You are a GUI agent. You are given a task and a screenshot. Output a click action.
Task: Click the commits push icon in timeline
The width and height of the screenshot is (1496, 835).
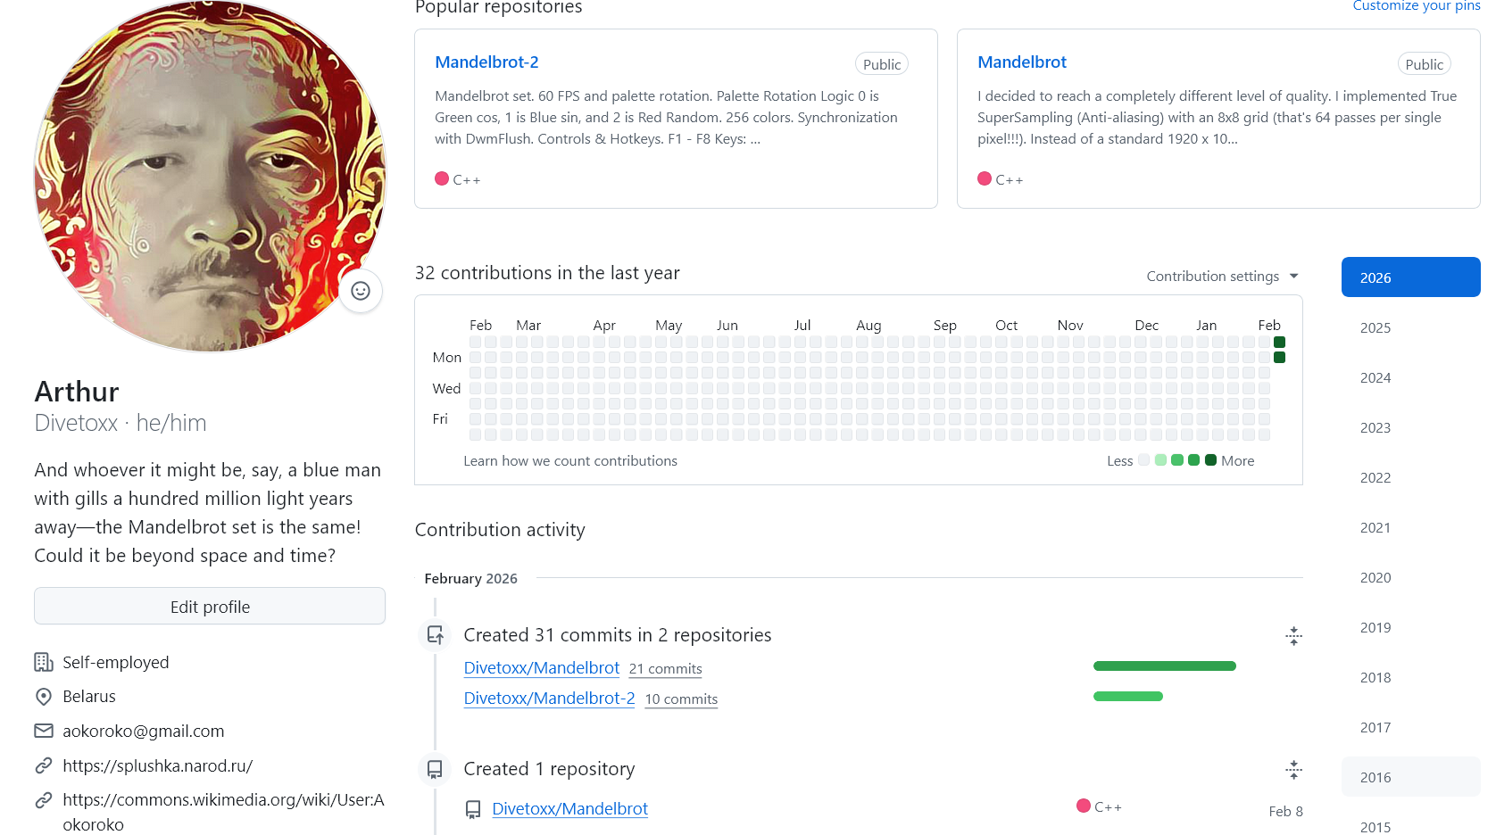[435, 635]
